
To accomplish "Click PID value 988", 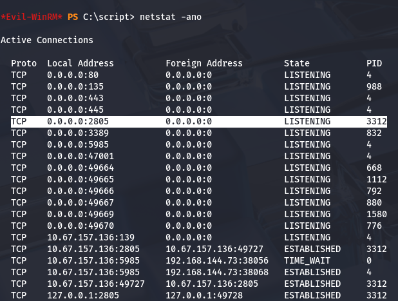I will (x=374, y=86).
